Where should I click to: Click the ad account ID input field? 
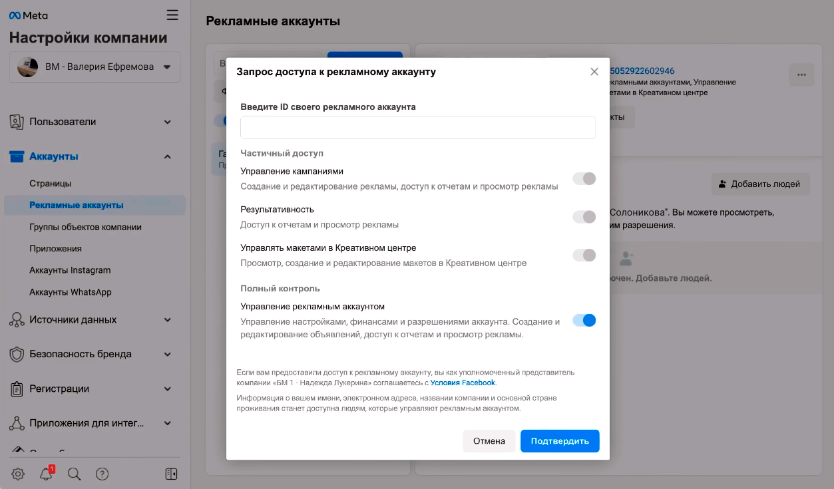[418, 127]
